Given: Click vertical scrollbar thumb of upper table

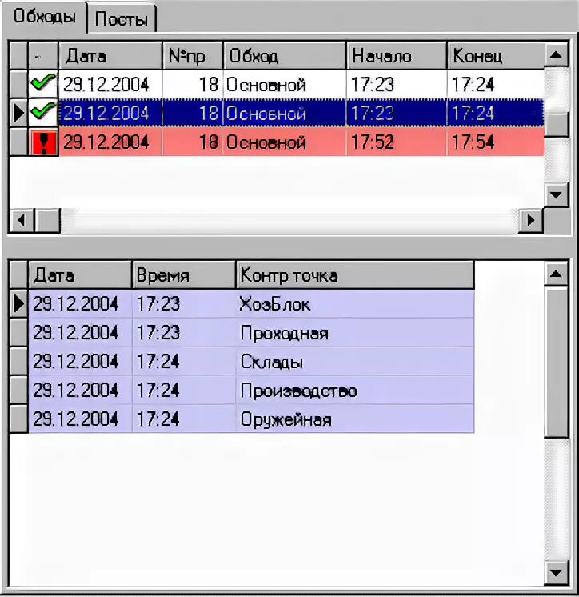Looking at the screenshot, I should pyautogui.click(x=557, y=125).
